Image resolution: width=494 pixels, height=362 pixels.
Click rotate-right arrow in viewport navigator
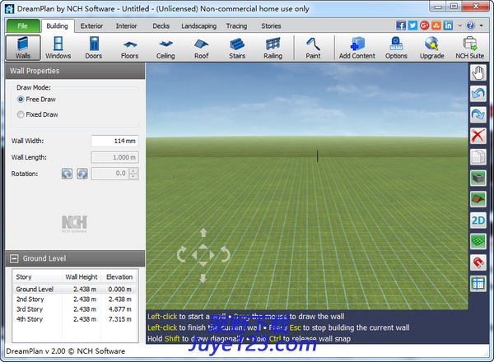pos(226,254)
